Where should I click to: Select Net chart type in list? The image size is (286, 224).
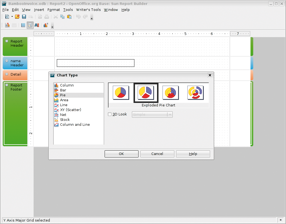click(x=79, y=115)
